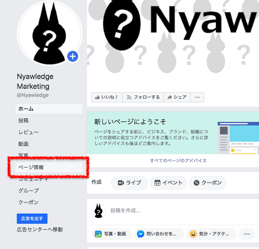Open すべてのページのアドバイス link
This screenshot has width=259, height=249.
click(178, 161)
